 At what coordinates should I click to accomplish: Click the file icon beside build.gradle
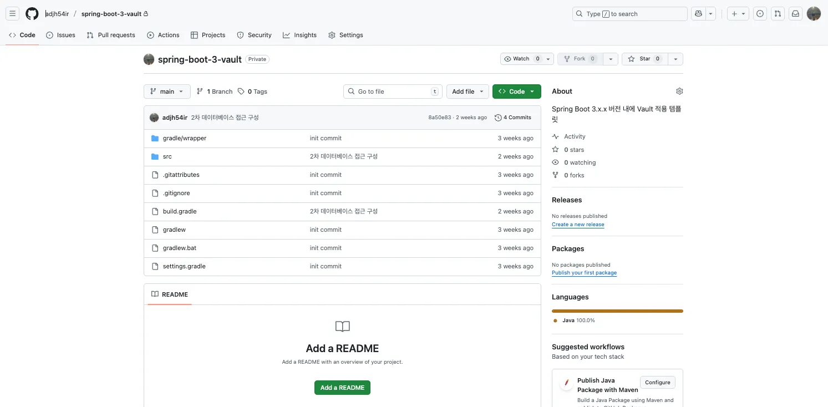(x=155, y=211)
